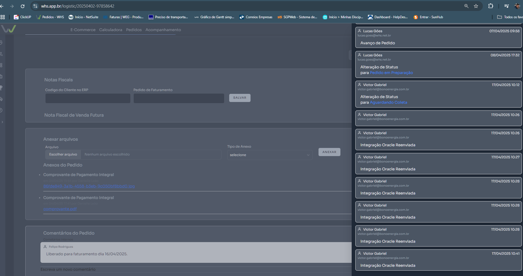Bookmark this page with the star icon
This screenshot has height=276, width=523.
(476, 6)
